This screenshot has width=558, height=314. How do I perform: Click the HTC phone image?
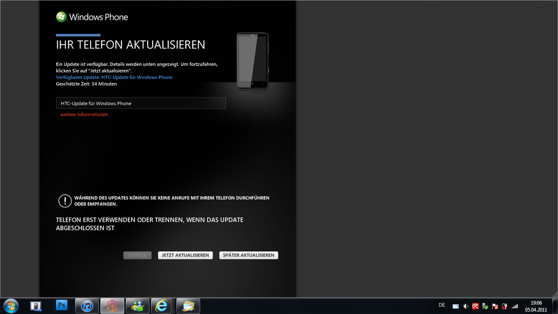(x=253, y=61)
